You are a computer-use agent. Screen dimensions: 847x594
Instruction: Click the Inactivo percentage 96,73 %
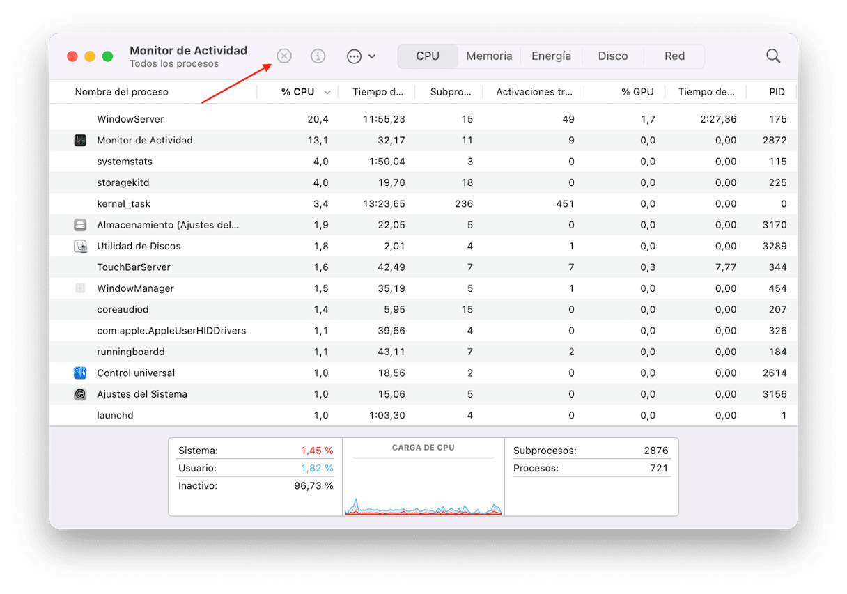point(313,485)
